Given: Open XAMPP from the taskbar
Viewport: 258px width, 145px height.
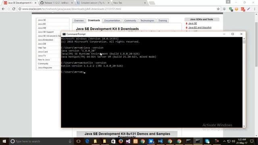Looking at the screenshot, I should 135,141.
